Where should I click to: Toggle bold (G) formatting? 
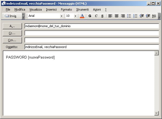point(90,16)
